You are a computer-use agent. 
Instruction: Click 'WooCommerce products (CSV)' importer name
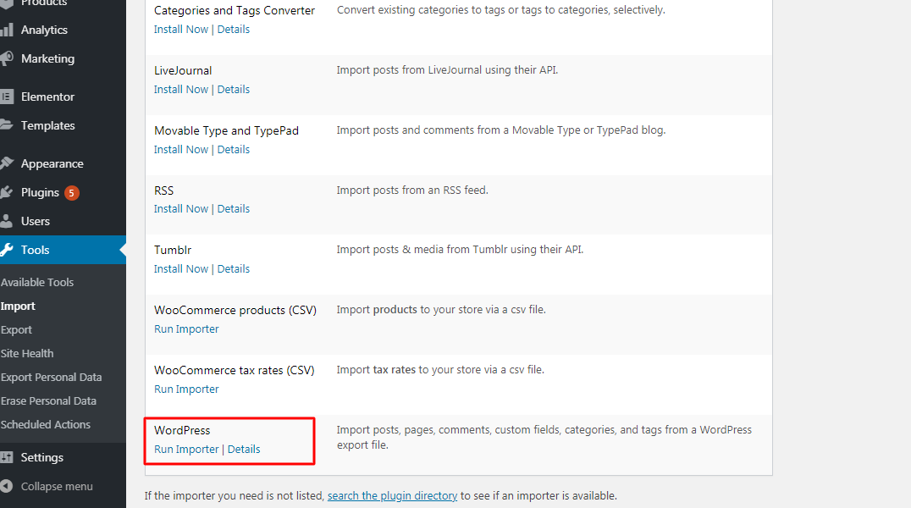tap(235, 311)
